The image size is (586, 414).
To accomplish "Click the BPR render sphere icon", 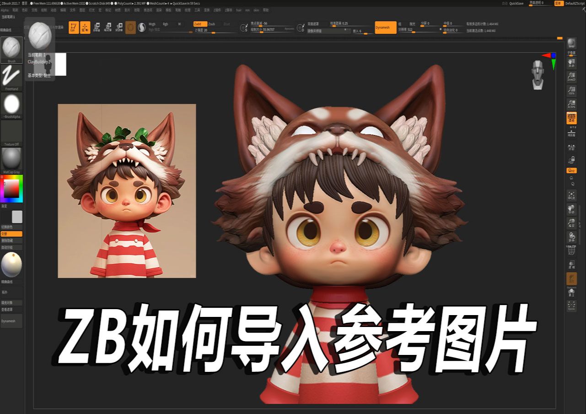I will coord(571,44).
